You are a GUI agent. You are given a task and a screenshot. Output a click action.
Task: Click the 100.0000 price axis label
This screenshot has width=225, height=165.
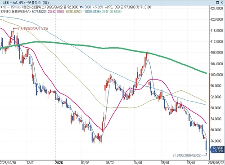pyautogui.click(x=216, y=75)
